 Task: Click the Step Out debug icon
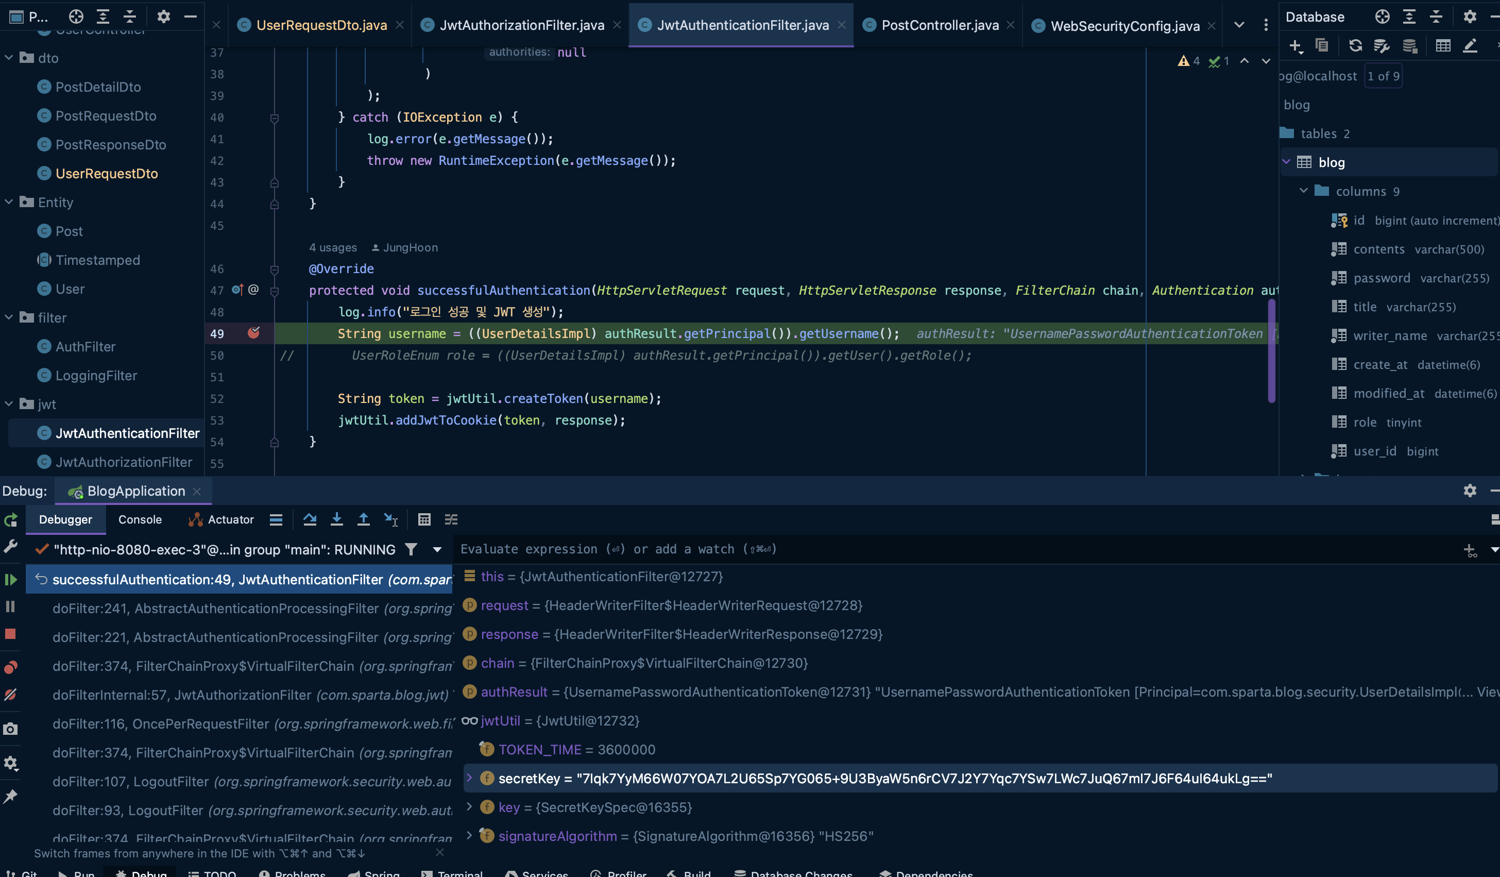point(363,520)
